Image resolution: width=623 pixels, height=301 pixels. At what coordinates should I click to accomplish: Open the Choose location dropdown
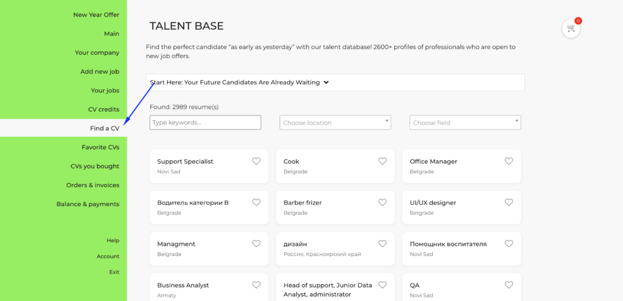click(335, 123)
